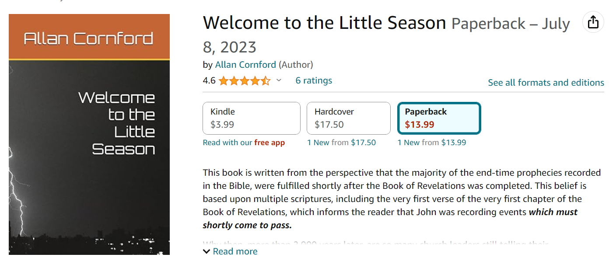Open the ratings breakdown chevron next to stars
Viewport: 616px width, 261px height.
click(279, 80)
